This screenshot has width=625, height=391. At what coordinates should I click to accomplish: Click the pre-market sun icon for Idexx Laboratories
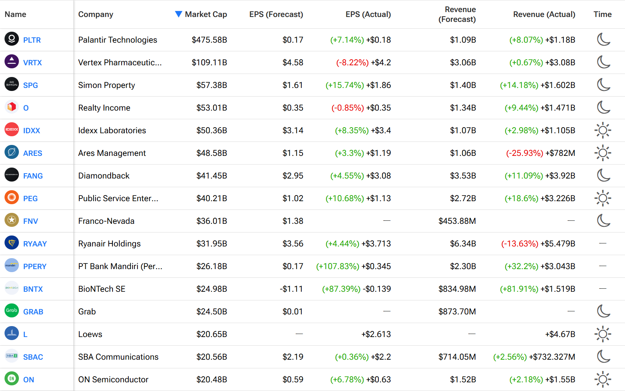(x=603, y=130)
